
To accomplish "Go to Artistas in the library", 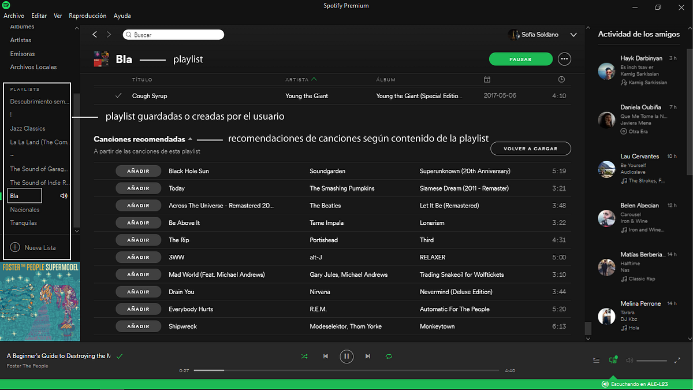I will [x=21, y=40].
